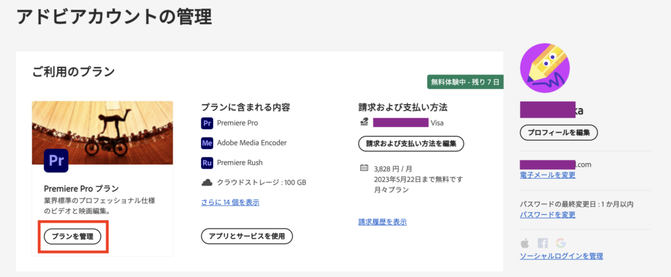
Task: Click 請求および支払い方法を編集 button
Action: (411, 143)
